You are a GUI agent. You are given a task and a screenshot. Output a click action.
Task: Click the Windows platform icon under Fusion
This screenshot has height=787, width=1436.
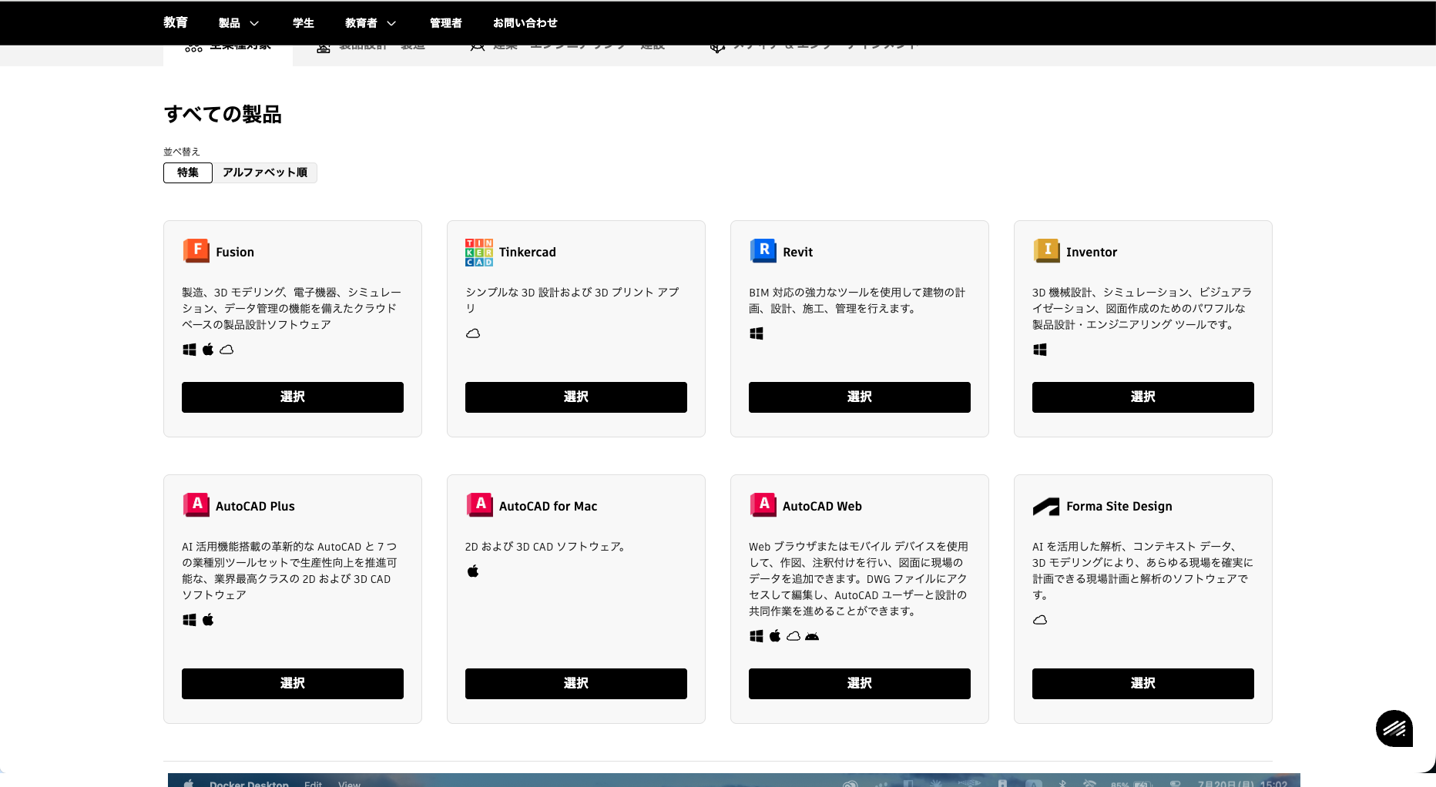(x=190, y=350)
